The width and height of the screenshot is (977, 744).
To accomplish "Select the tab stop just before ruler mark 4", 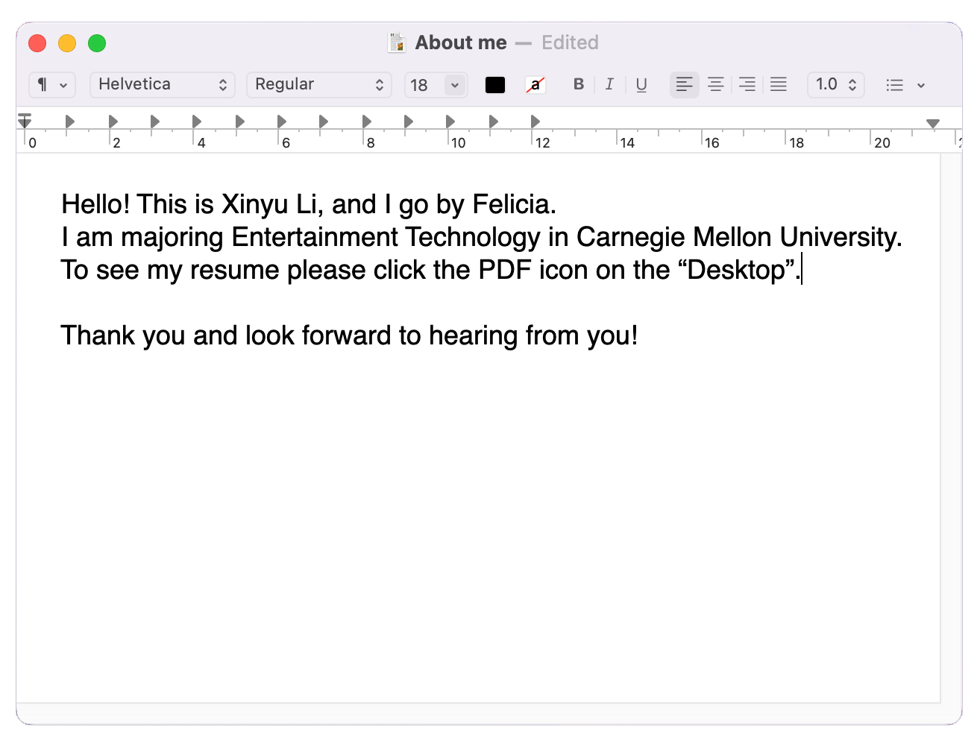I will [196, 122].
